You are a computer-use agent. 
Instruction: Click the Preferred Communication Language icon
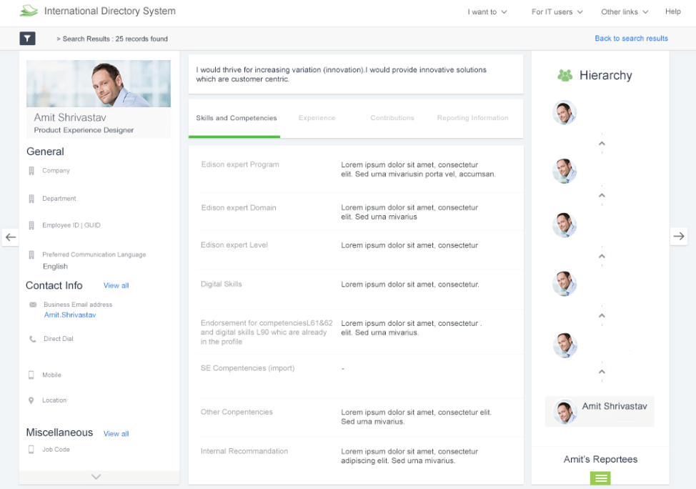pos(31,255)
